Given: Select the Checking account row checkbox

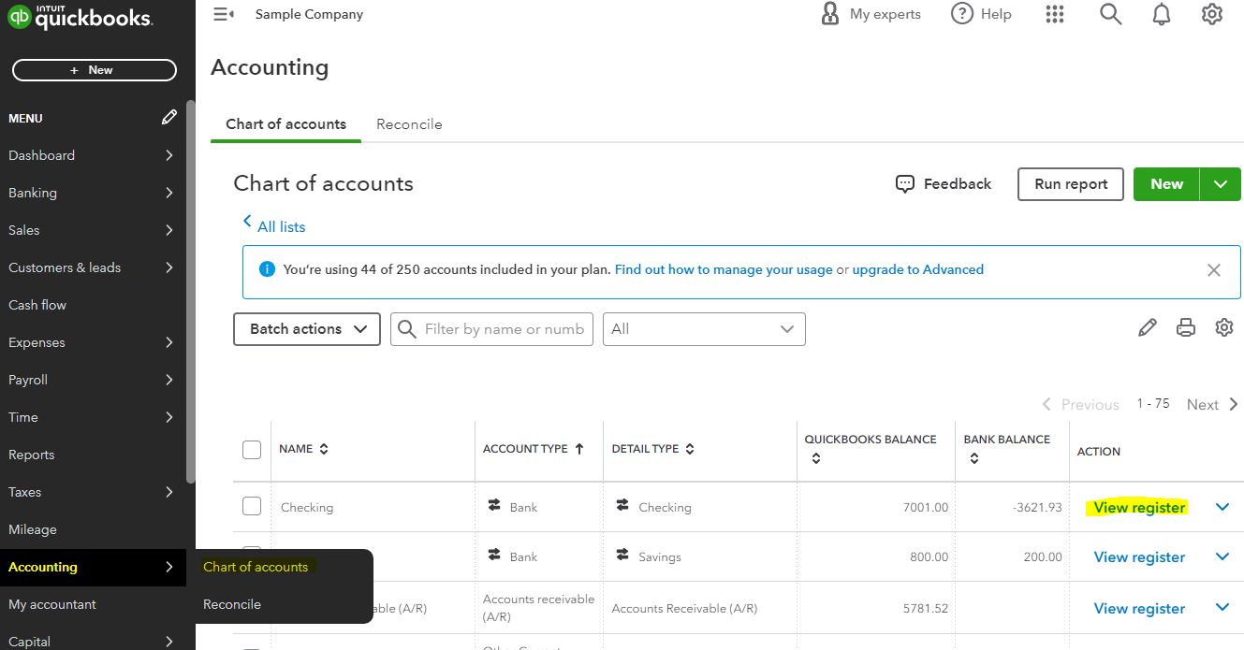Looking at the screenshot, I should tap(252, 506).
